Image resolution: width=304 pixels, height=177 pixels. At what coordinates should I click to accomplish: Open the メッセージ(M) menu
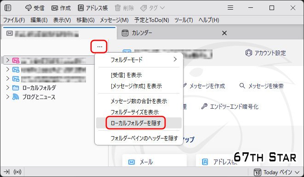pyautogui.click(x=114, y=20)
